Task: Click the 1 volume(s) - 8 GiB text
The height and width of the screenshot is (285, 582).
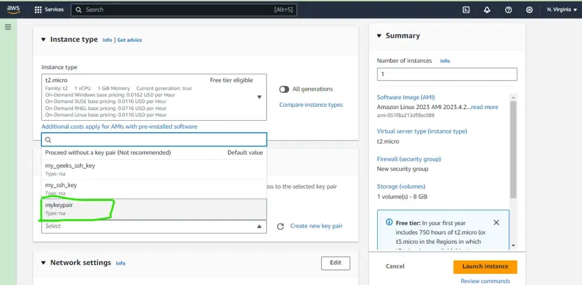Action: (402, 197)
